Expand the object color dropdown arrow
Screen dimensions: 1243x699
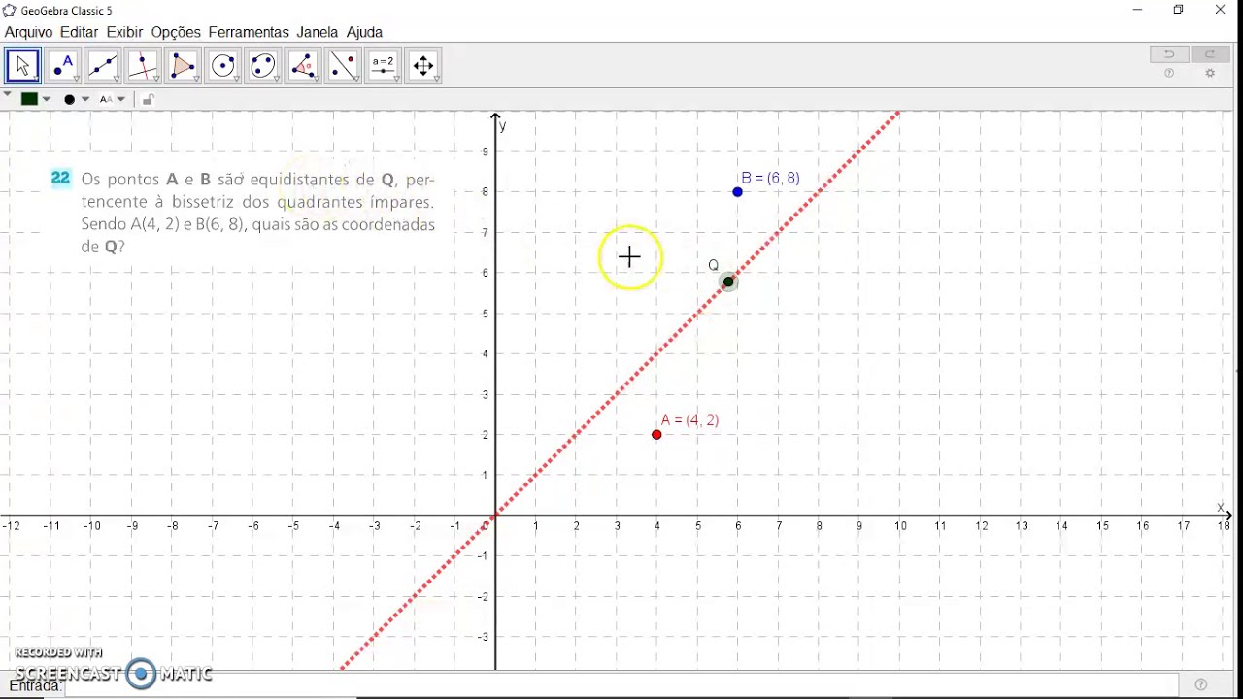tap(47, 99)
